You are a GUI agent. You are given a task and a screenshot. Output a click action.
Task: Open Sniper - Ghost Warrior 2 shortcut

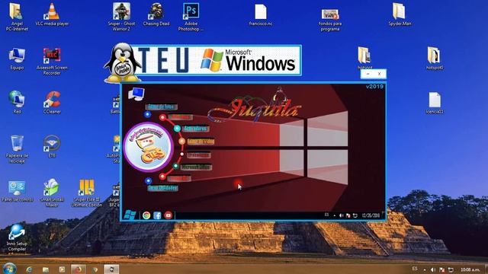tap(121, 17)
